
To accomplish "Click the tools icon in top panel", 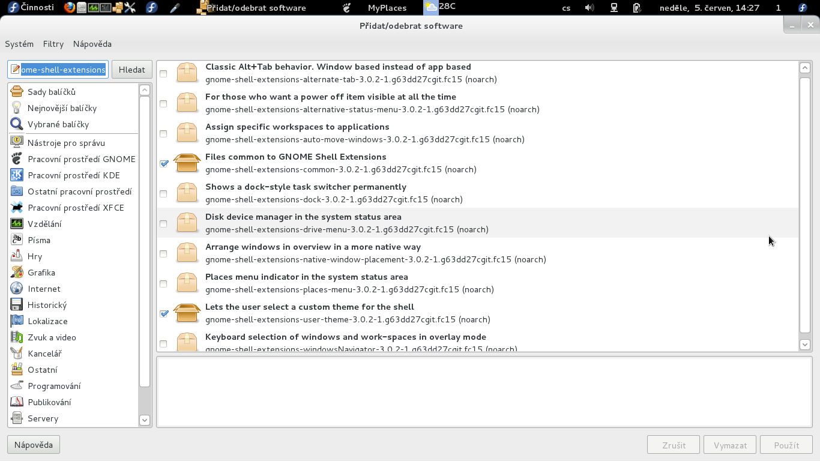I will tap(130, 8).
